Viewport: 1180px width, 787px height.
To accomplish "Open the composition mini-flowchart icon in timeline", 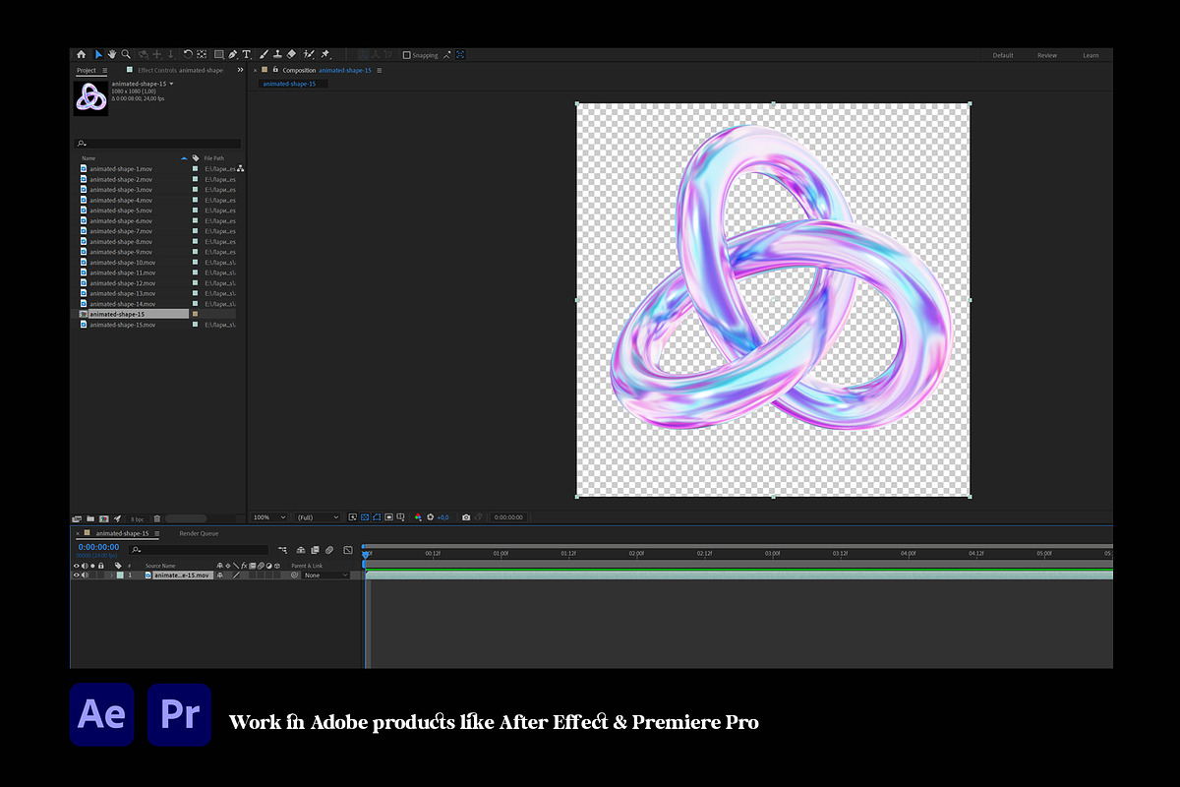I will tap(282, 550).
